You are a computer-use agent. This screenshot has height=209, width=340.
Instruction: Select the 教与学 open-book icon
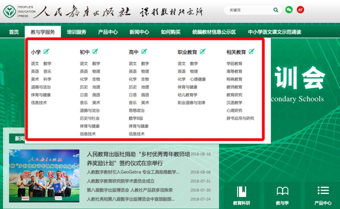click(282, 190)
